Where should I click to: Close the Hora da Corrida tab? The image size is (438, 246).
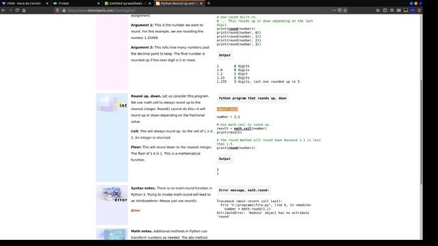(x=47, y=3)
